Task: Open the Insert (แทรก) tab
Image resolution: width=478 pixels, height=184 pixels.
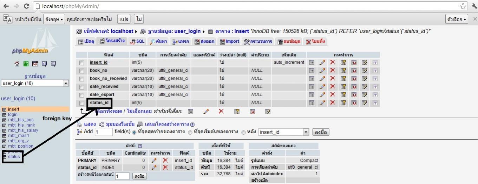Action: (181, 41)
